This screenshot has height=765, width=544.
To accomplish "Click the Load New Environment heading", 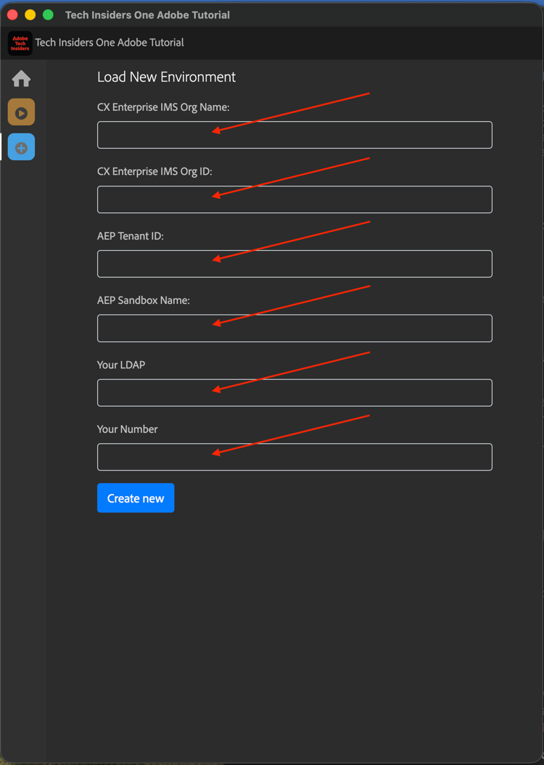I will 166,77.
